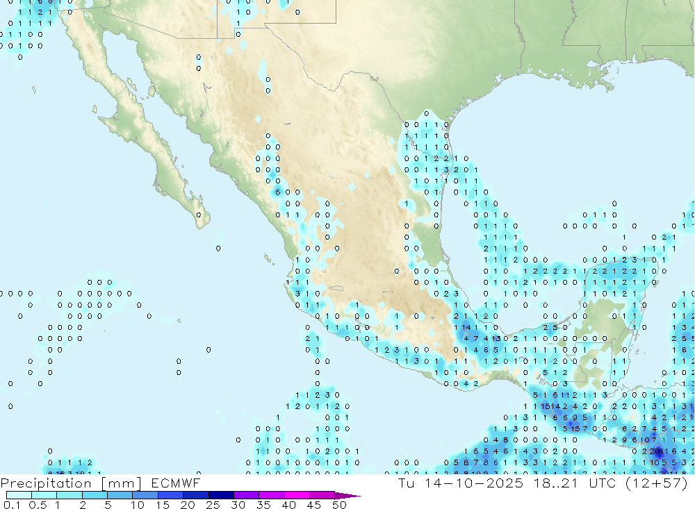Viewport: 695px width, 509px height.
Task: Click the 'UTC' timezone label
Action: [x=603, y=483]
